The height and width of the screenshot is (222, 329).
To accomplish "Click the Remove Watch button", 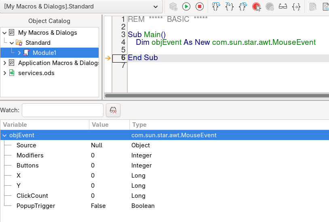I will pos(113,110).
